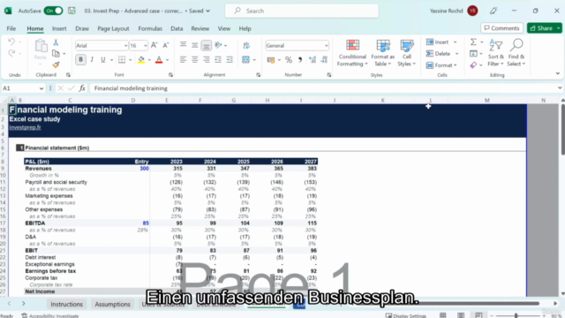The height and width of the screenshot is (318, 565).
Task: Click the Clear eraser icon
Action: (473, 65)
